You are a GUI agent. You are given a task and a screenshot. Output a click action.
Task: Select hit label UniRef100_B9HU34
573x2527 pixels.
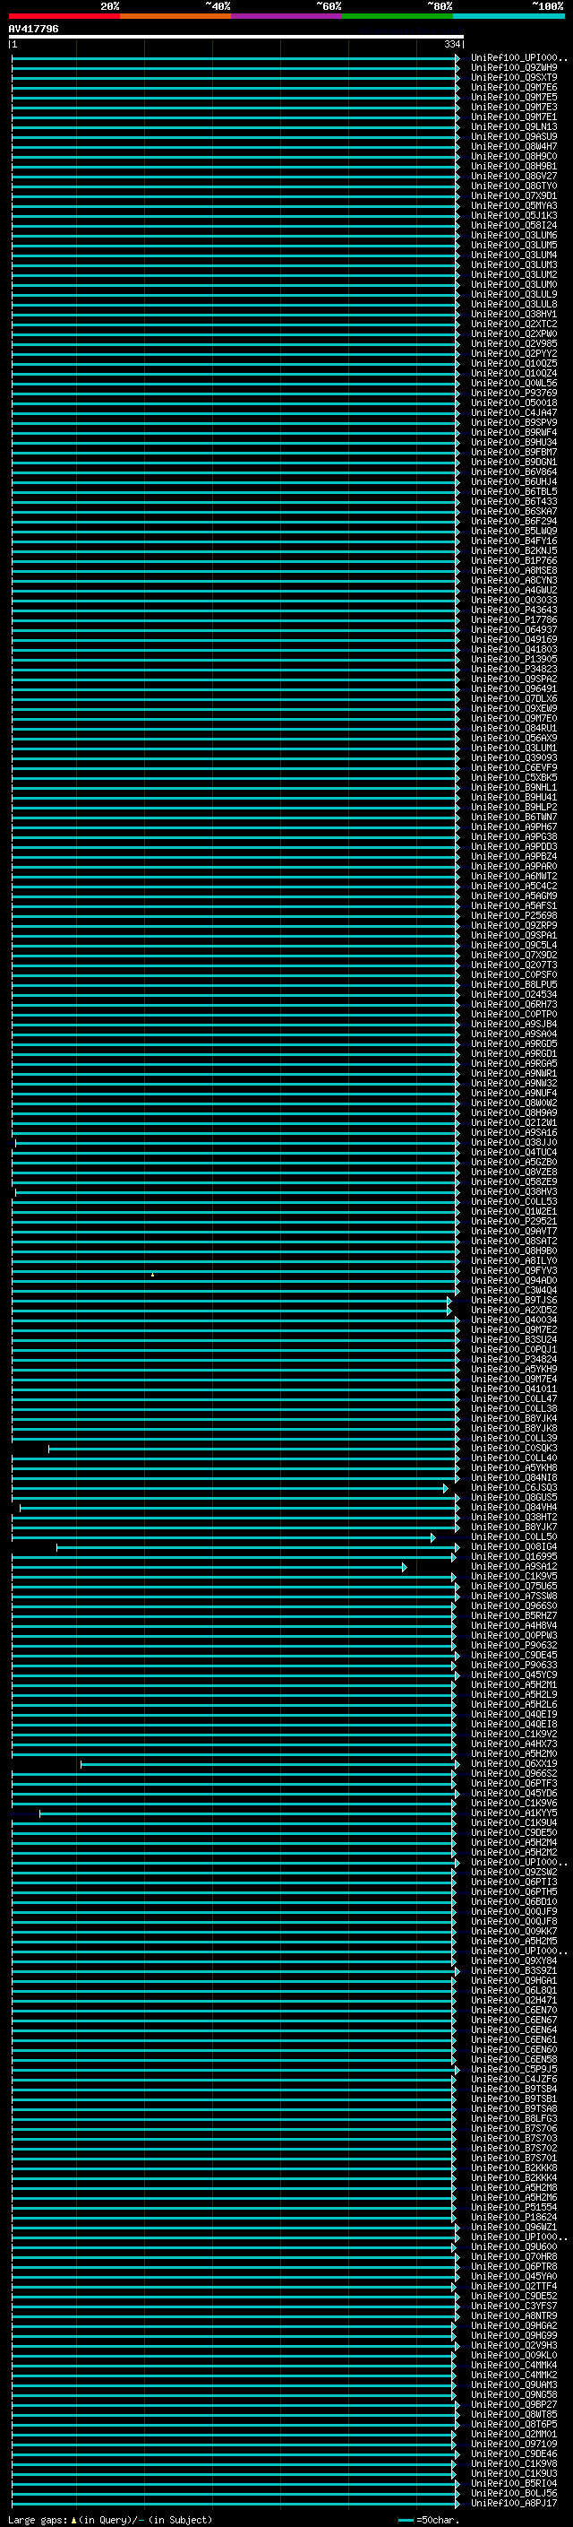(514, 441)
